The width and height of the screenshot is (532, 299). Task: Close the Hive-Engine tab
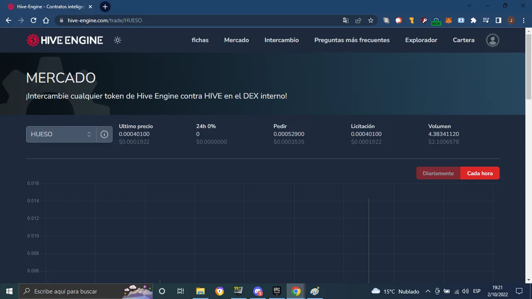pyautogui.click(x=90, y=7)
